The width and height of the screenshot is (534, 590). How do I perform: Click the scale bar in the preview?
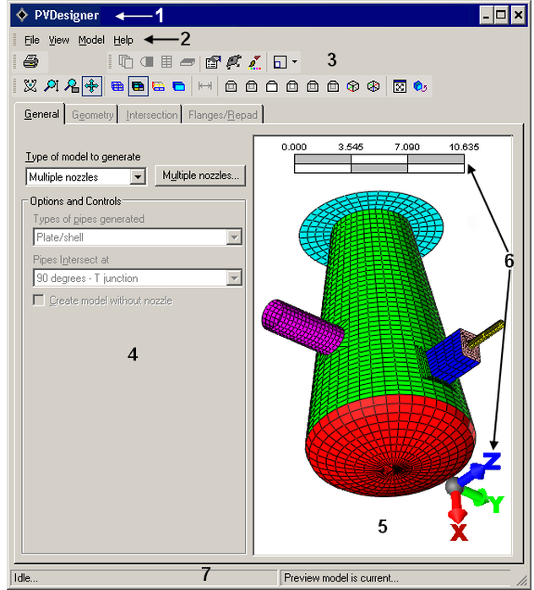pos(379,164)
